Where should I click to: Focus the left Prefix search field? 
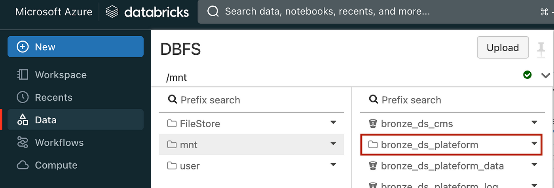[251, 100]
